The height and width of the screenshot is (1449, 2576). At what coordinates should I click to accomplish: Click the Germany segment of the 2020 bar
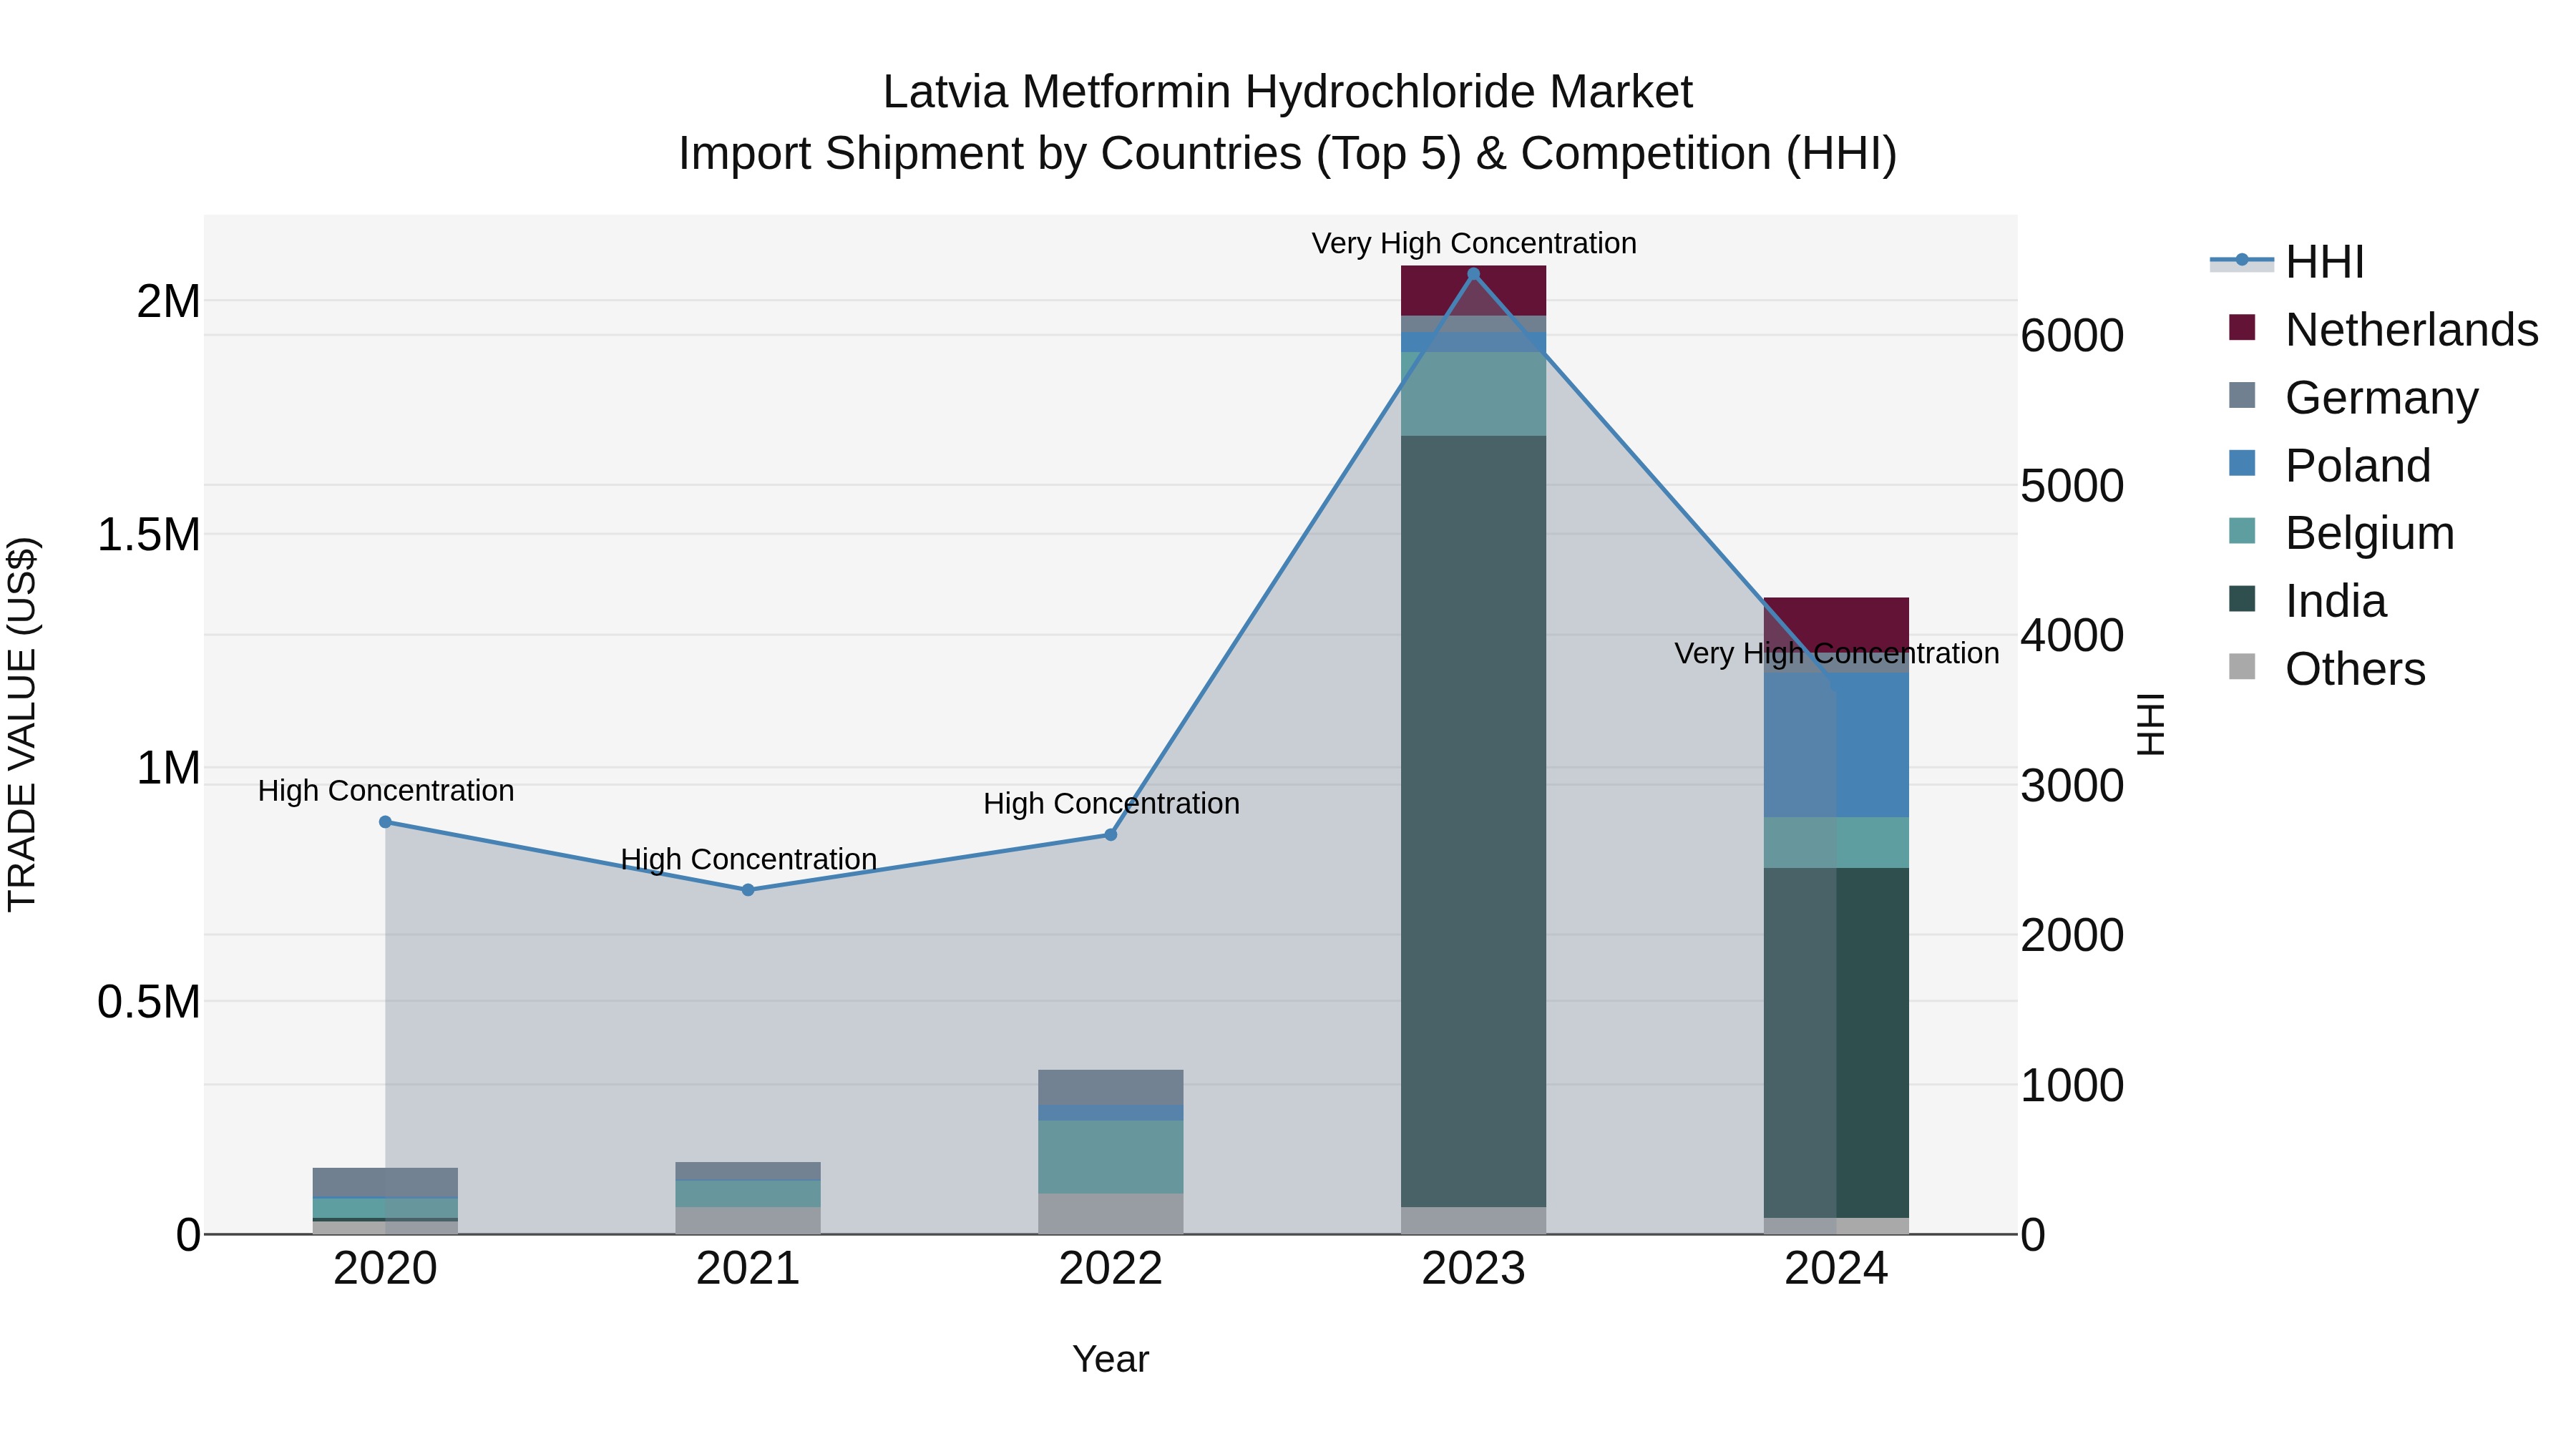385,1182
